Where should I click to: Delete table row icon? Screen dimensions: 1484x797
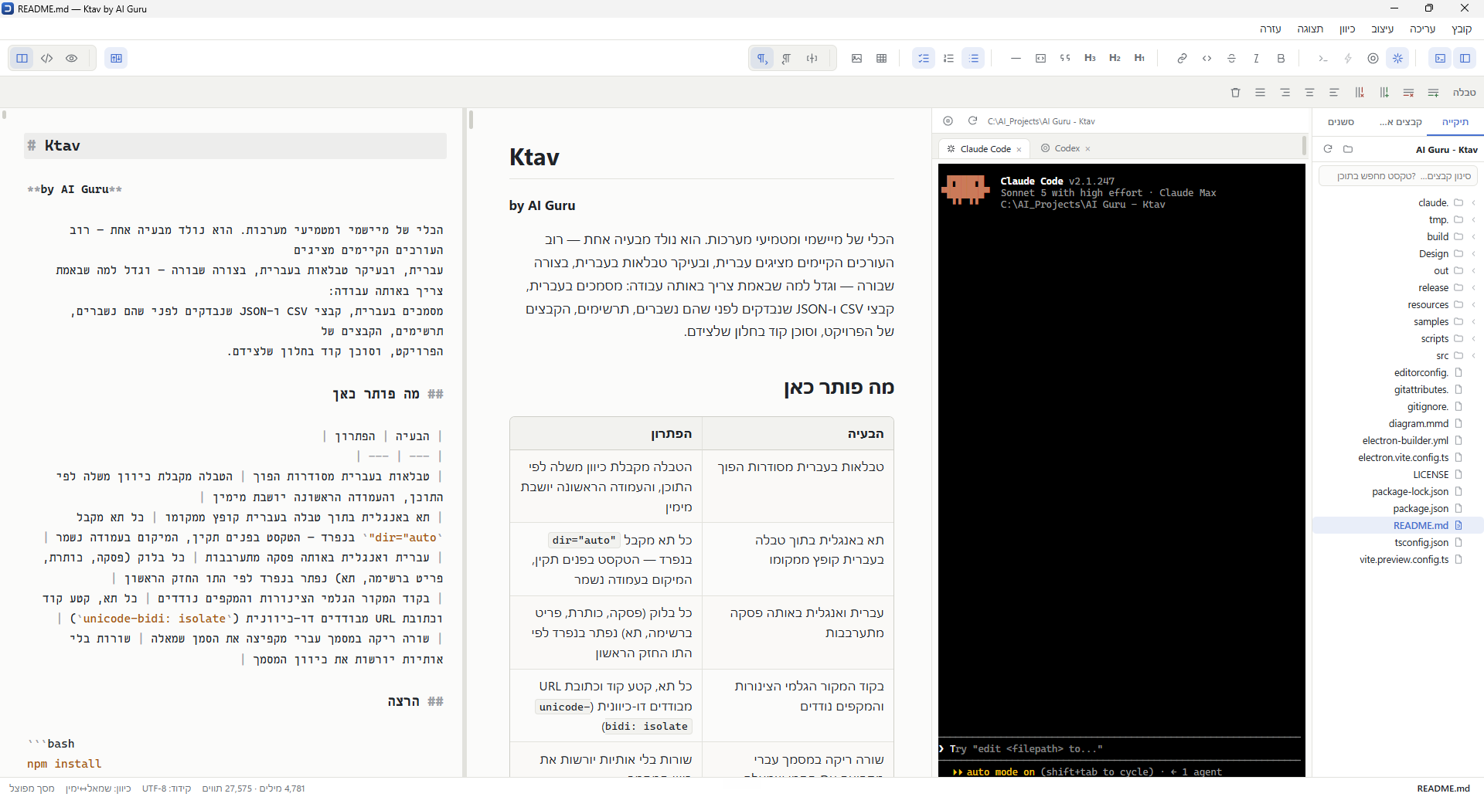[x=1408, y=93]
